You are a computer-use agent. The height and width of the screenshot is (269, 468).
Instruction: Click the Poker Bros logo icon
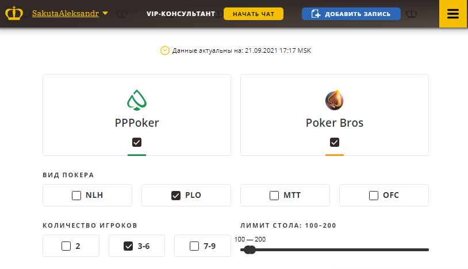coord(335,100)
